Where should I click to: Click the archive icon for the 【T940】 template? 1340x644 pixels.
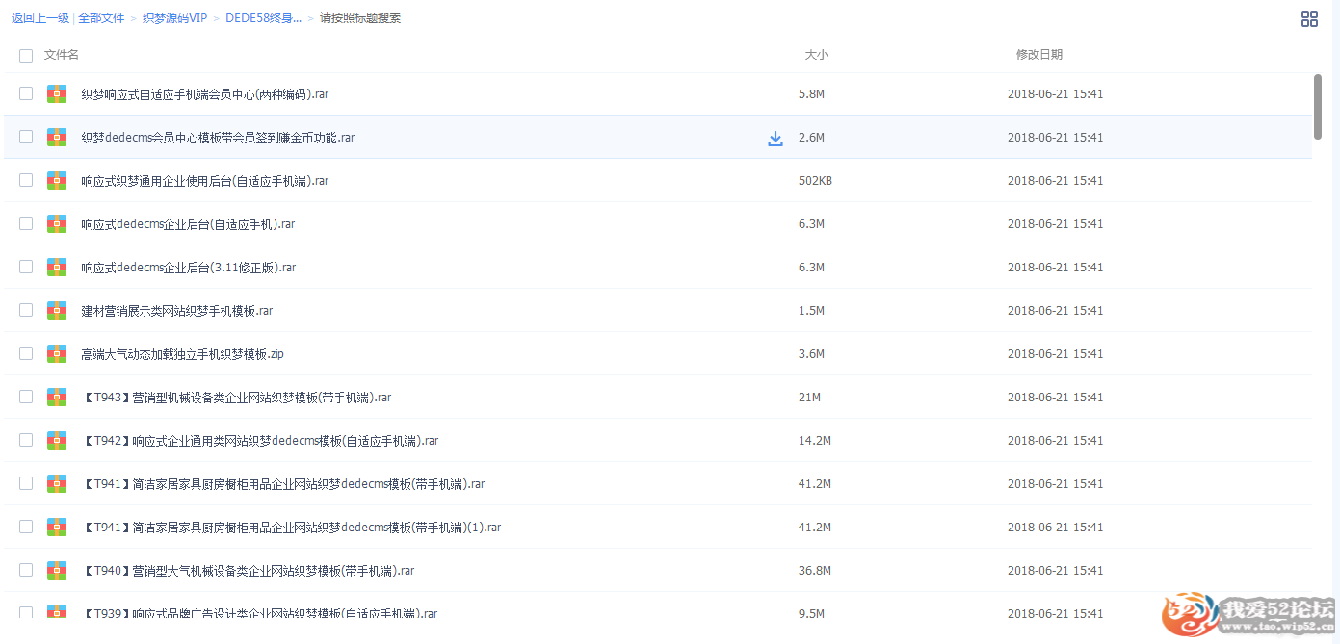click(x=57, y=571)
